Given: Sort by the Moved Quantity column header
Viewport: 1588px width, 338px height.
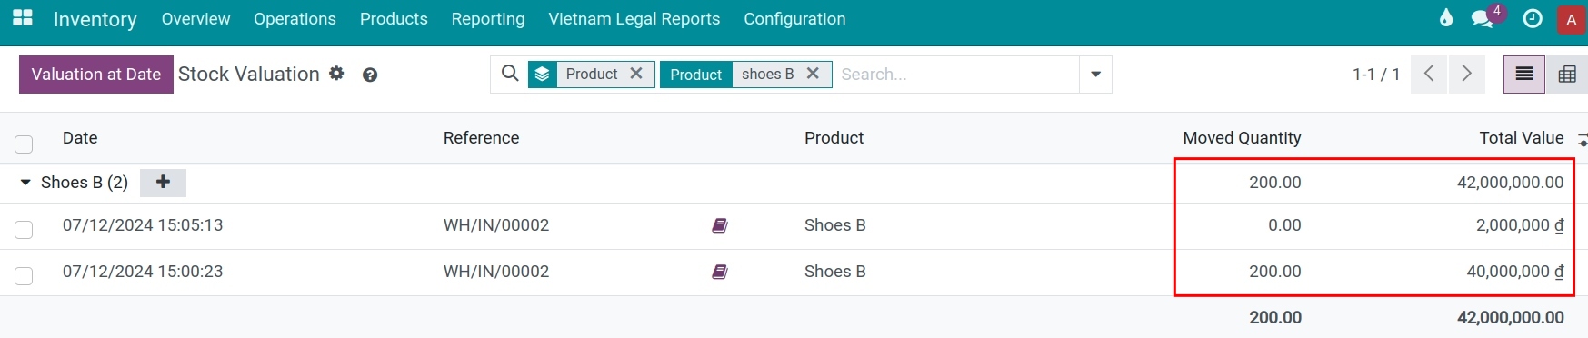Looking at the screenshot, I should coord(1242,138).
